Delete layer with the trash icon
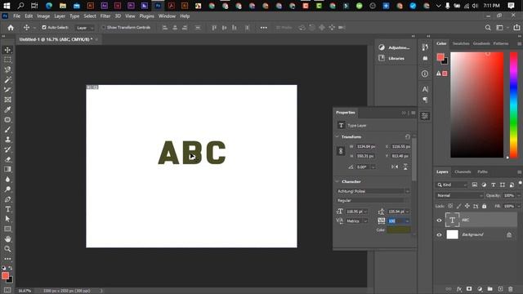 point(510,289)
